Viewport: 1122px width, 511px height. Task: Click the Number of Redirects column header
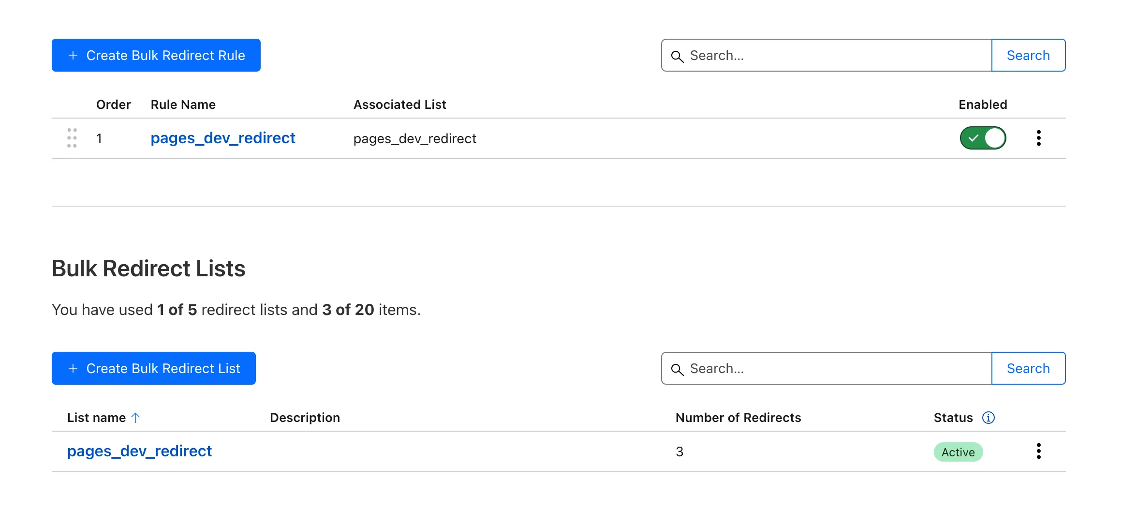point(738,418)
